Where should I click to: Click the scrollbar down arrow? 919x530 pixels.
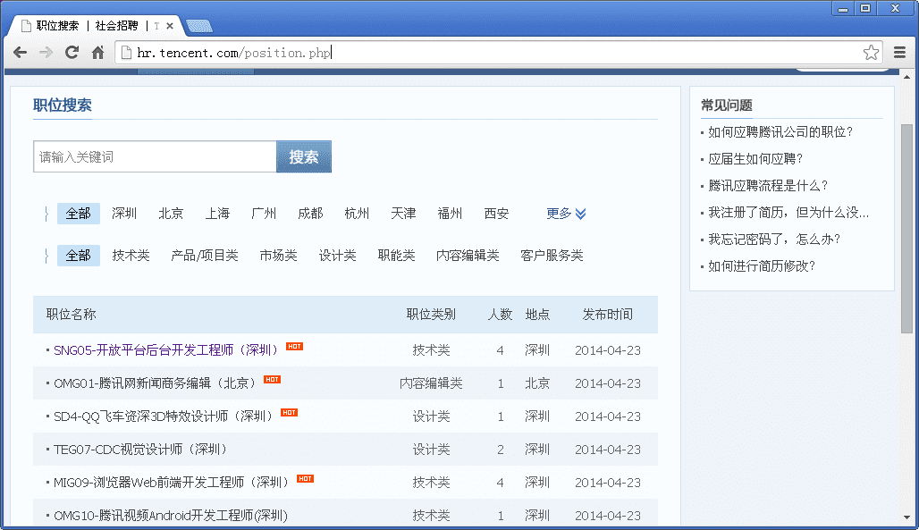click(x=906, y=517)
